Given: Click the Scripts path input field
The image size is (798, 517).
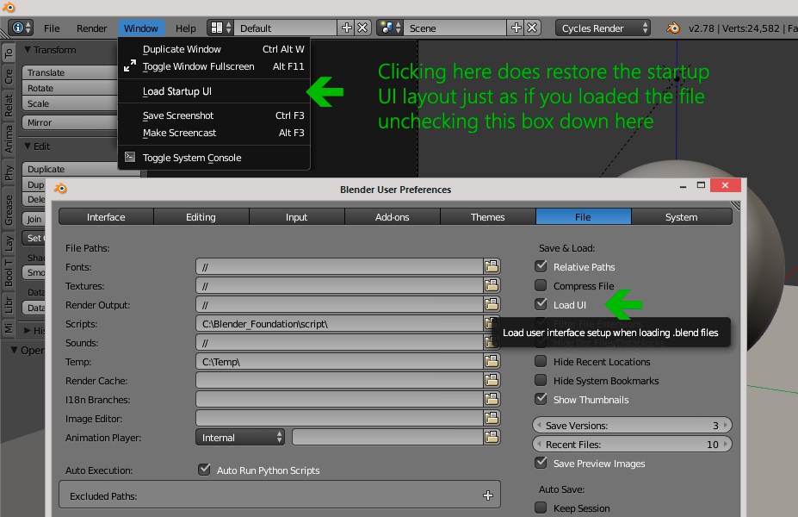Looking at the screenshot, I should point(339,323).
